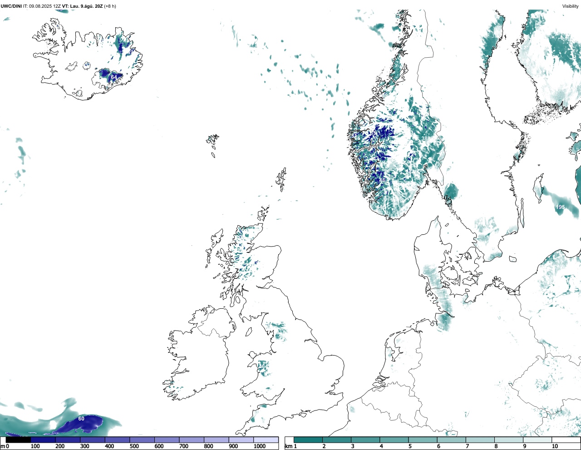Click the 800–900 m legend swatch
The height and width of the screenshot is (450, 581).
[216, 440]
